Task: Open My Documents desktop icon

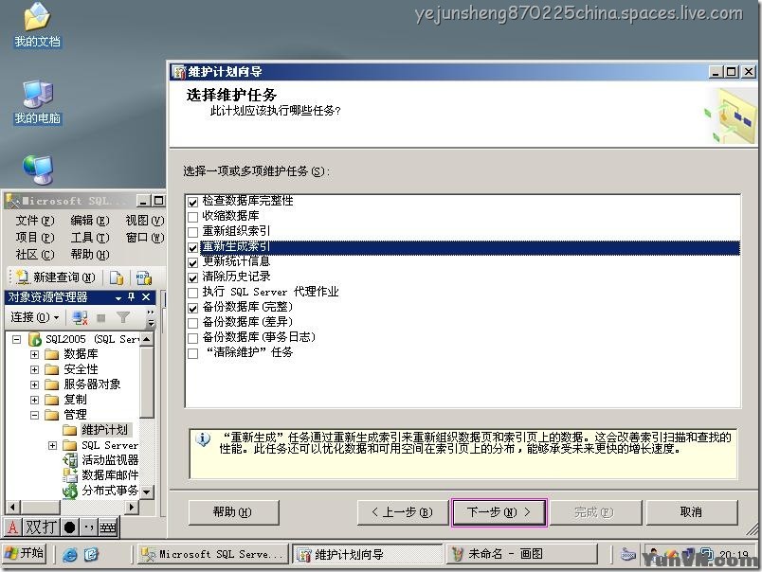Action: point(37,26)
